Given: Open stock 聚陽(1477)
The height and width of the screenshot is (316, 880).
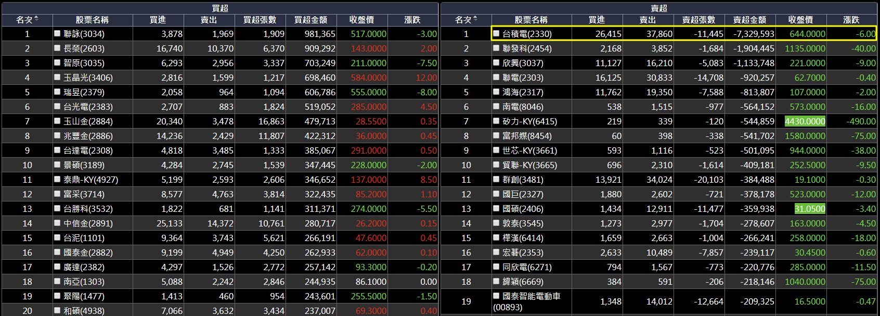Looking at the screenshot, I should click(x=84, y=296).
